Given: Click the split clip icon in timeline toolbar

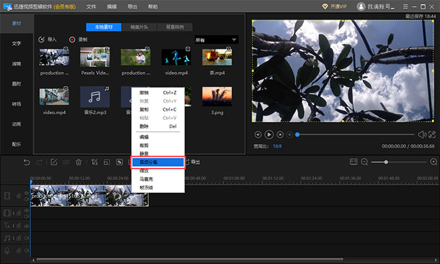Looking at the screenshot, I should (66, 162).
